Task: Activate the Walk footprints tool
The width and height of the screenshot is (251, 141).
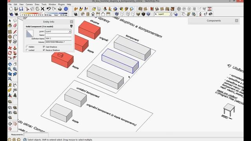Action: [x=206, y=14]
